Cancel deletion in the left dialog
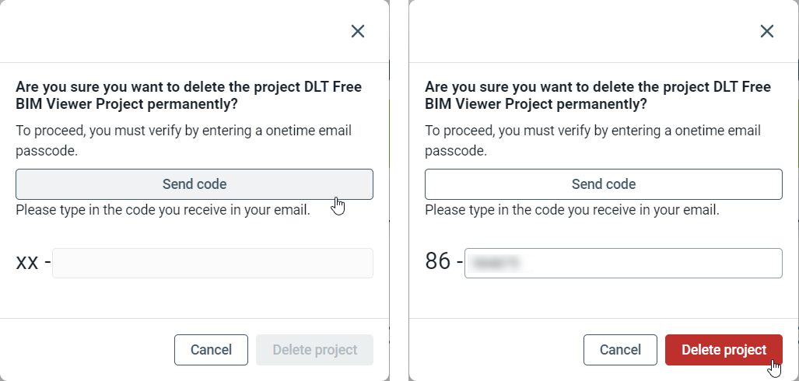Viewport: 799px width, 381px height. pyautogui.click(x=211, y=350)
